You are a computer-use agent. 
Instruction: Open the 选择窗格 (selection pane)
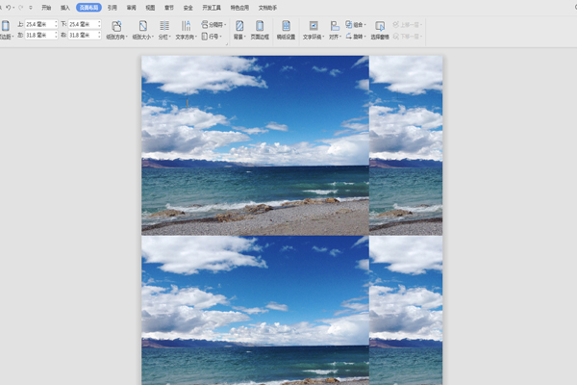point(380,26)
